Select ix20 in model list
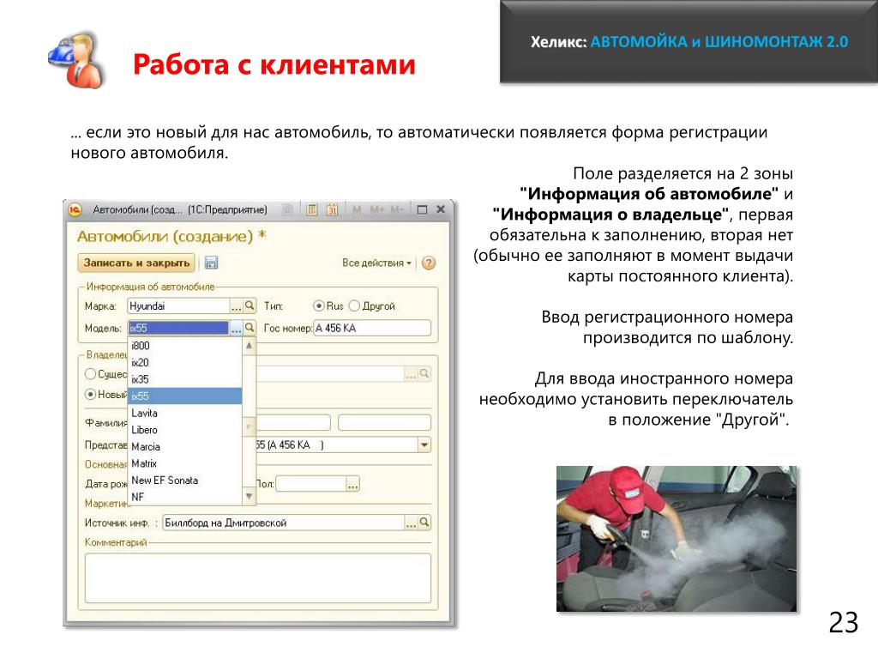This screenshot has height=659, width=878. 185,363
